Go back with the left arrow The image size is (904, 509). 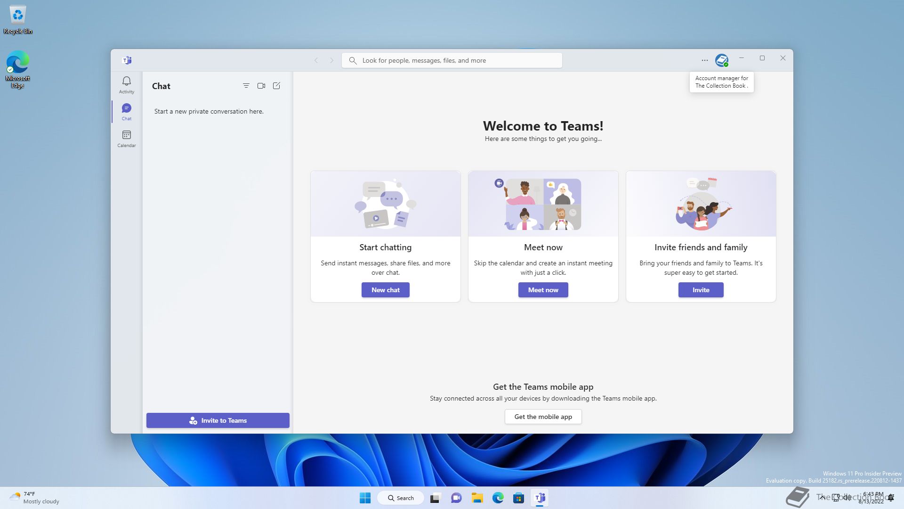(x=316, y=60)
